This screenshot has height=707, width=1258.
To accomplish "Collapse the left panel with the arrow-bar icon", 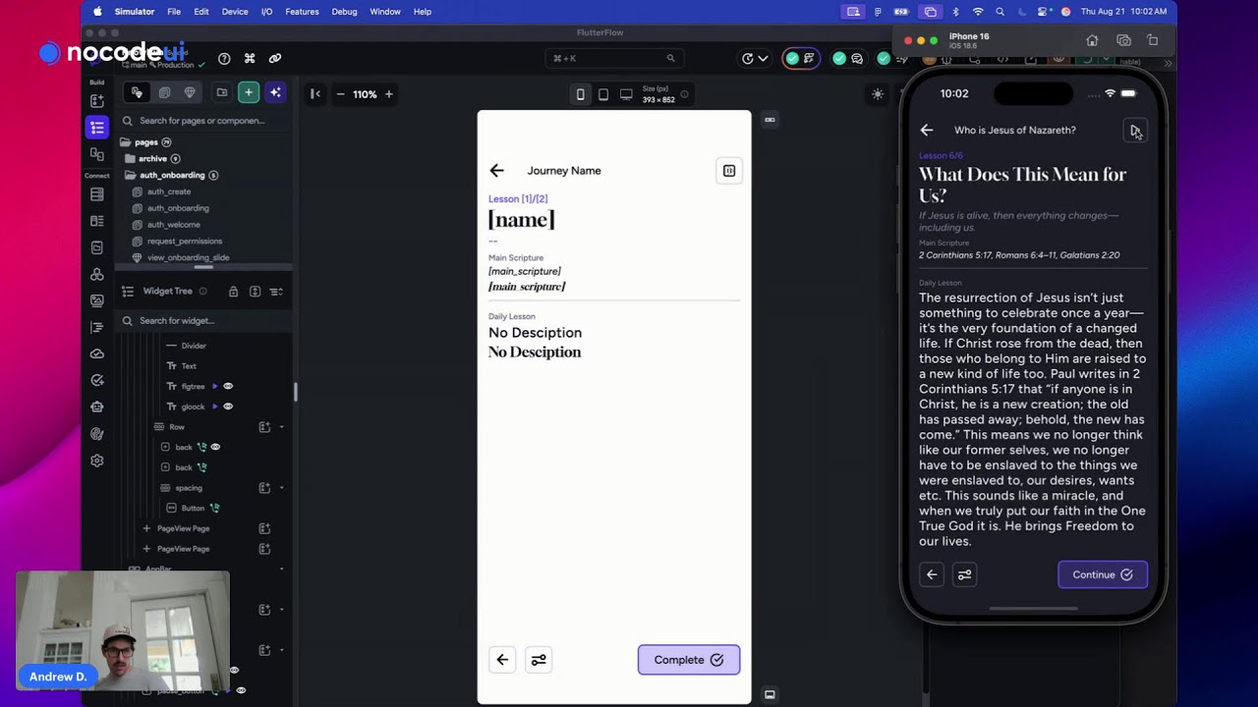I will pos(315,94).
